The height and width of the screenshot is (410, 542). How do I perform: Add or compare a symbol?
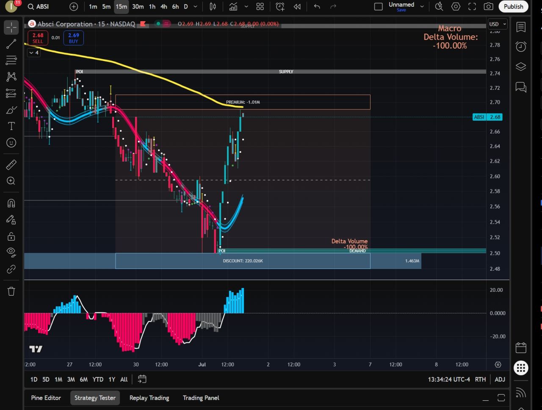tap(74, 6)
